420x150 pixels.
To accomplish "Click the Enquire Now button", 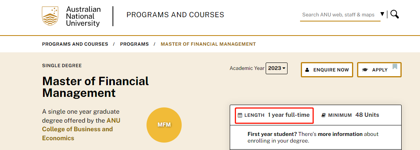I will (x=327, y=70).
